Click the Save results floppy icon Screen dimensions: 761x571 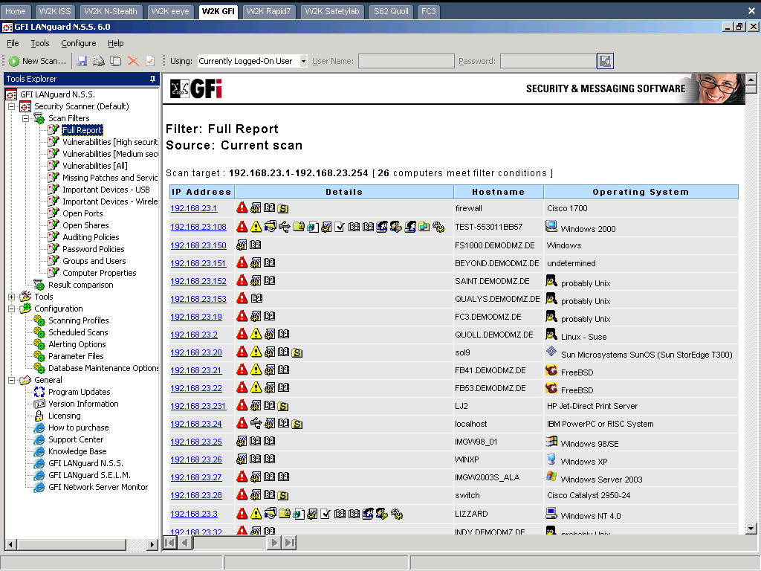click(82, 61)
